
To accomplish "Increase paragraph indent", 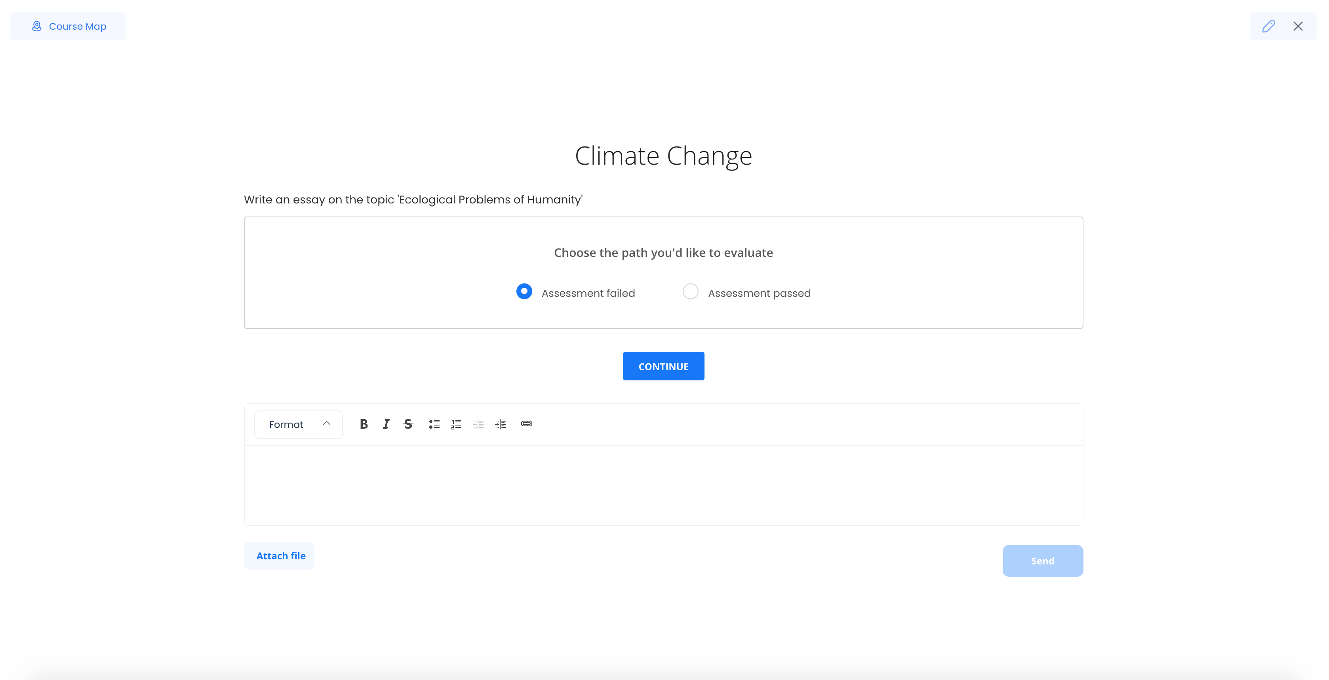I will 500,424.
